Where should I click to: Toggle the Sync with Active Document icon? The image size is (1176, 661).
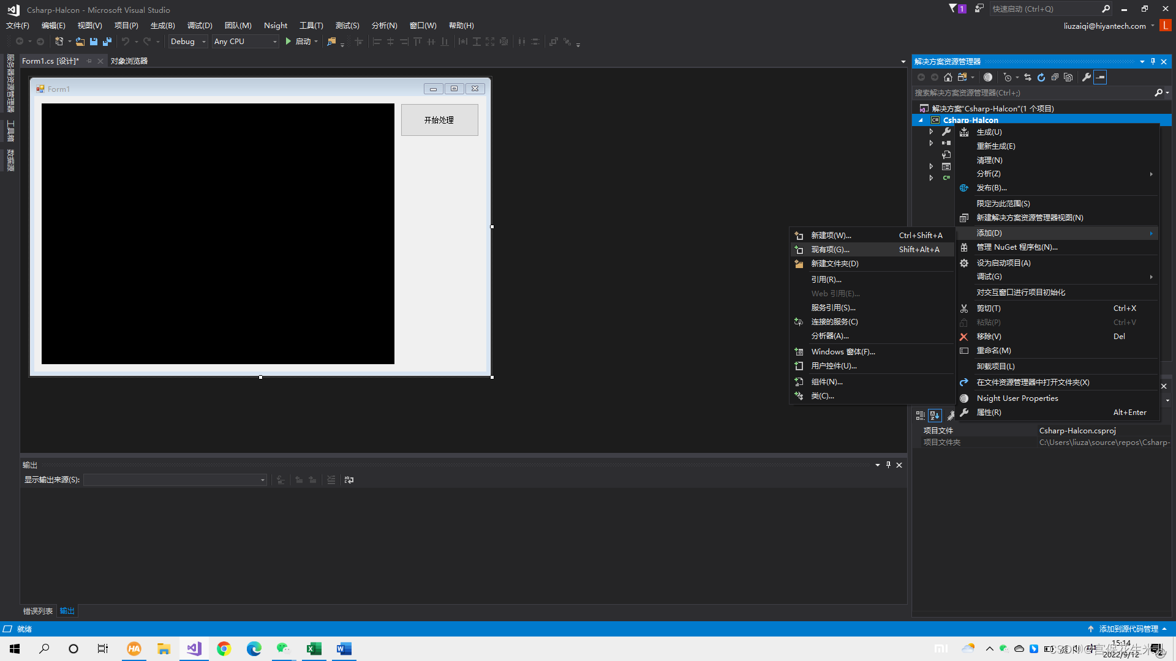click(x=1028, y=77)
